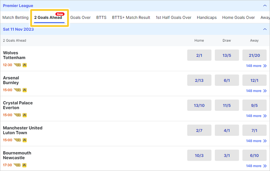Image resolution: width=270 pixels, height=171 pixels.
Task: Open 148 more markets for Wolves Tottenham
Action: pos(256,66)
